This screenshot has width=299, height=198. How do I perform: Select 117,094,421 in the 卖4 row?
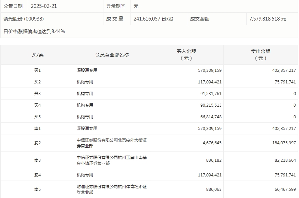click(x=210, y=175)
